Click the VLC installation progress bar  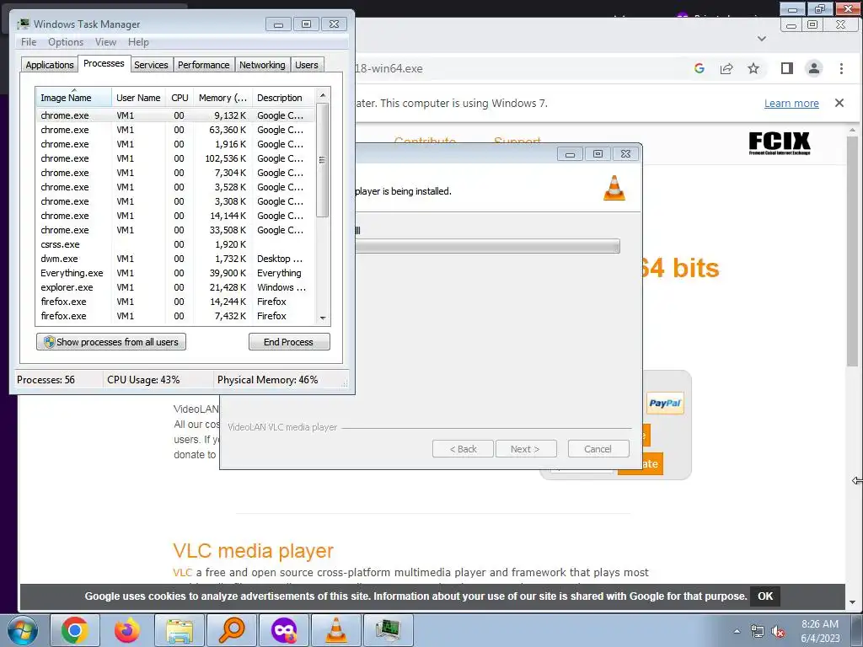pyautogui.click(x=487, y=246)
